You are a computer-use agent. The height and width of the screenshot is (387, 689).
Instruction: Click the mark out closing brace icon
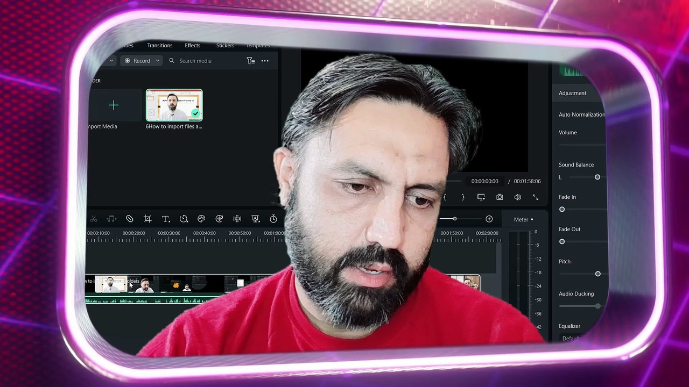(x=463, y=197)
